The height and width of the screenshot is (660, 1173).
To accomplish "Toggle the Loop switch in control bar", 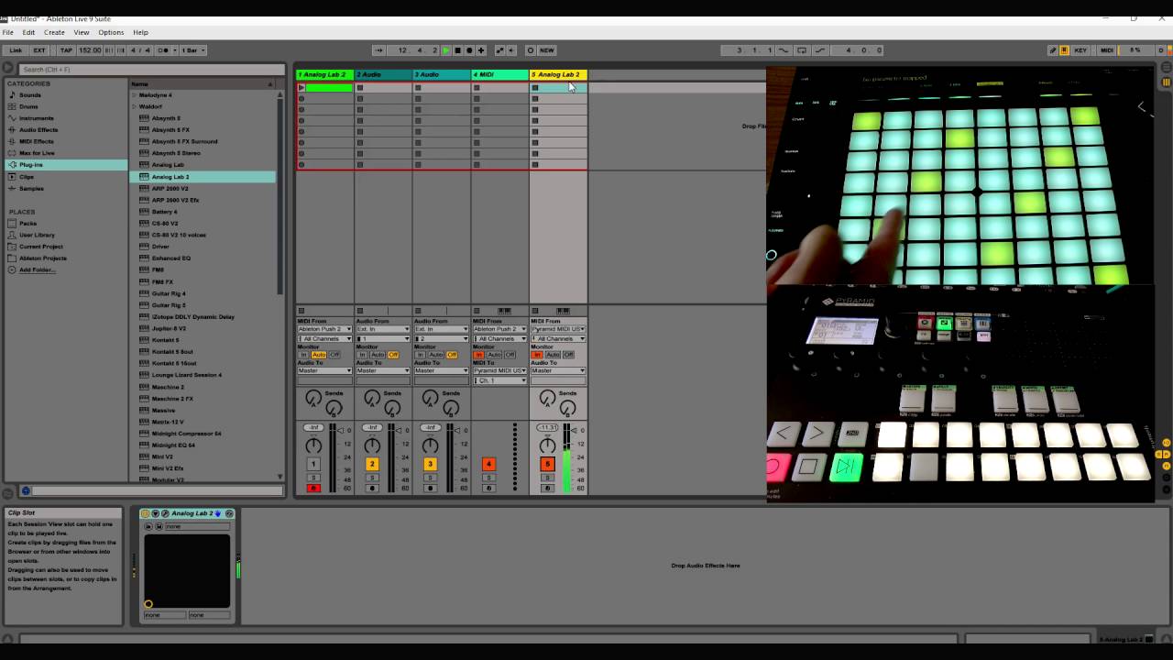I will (802, 50).
